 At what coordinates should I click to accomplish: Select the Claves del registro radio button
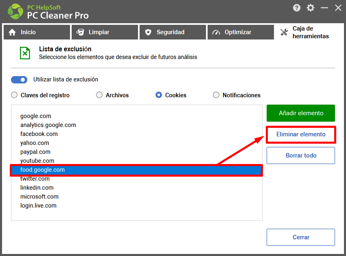pos(14,95)
